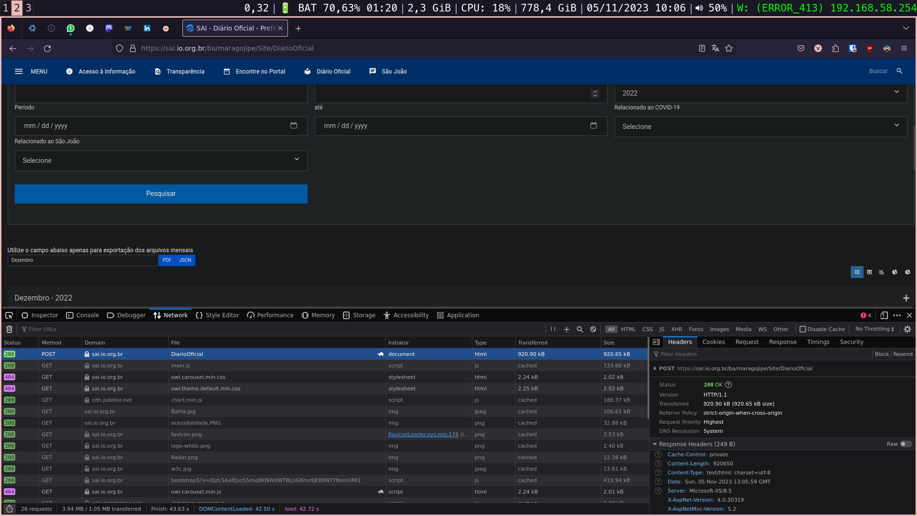
Task: Switch to the Inspector tab
Action: point(40,315)
